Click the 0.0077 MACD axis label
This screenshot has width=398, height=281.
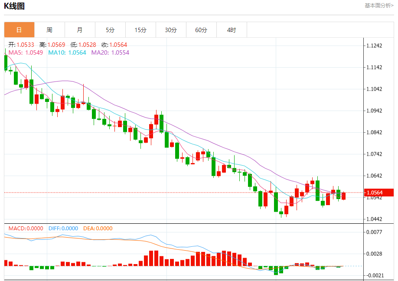coord(374,232)
